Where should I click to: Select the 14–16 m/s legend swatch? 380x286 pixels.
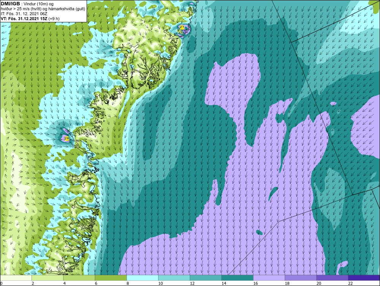[237, 278]
